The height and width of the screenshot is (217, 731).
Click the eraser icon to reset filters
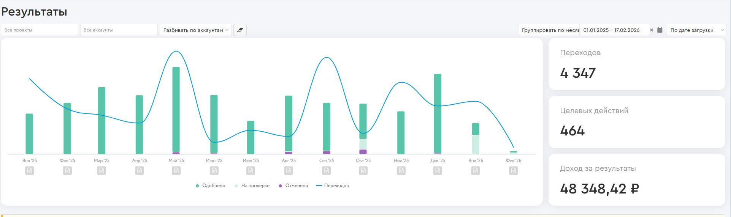[240, 30]
